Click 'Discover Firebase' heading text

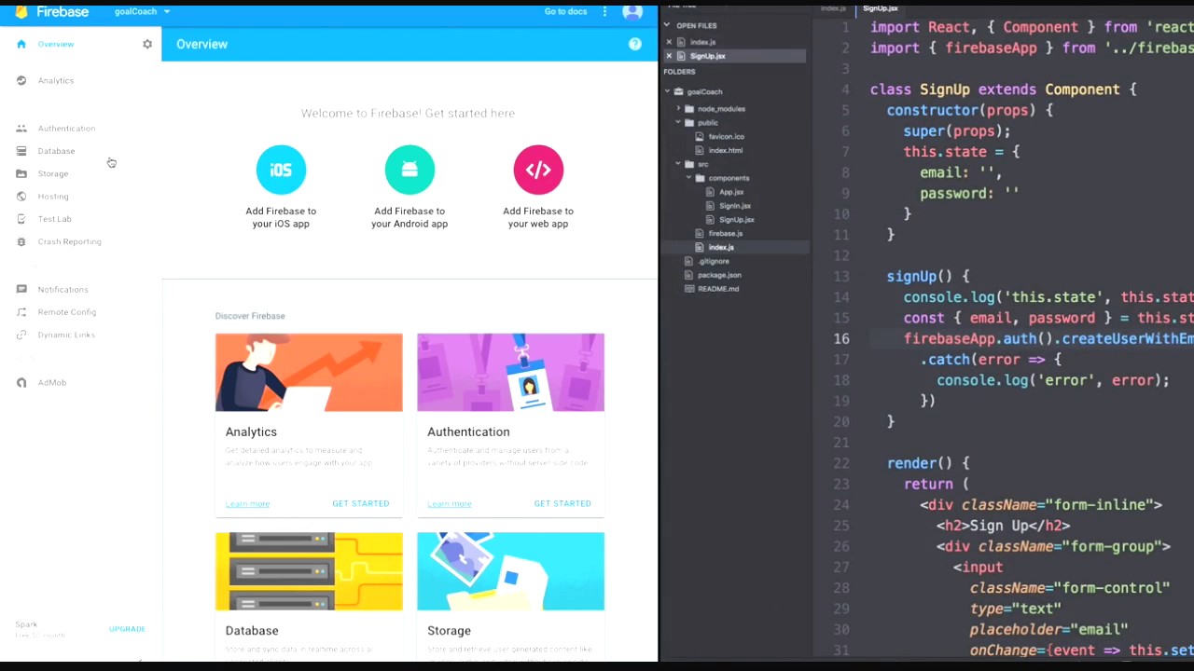tap(250, 316)
